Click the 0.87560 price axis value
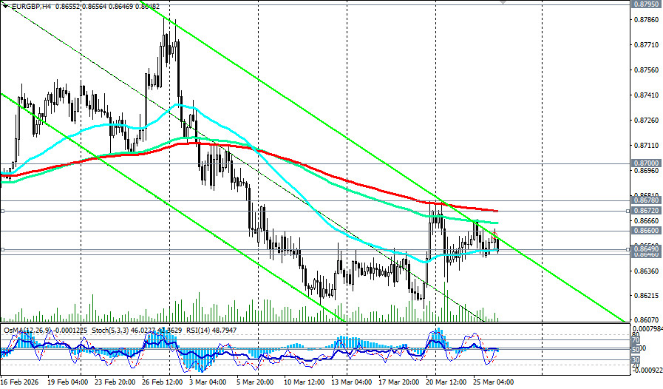 tap(646, 70)
